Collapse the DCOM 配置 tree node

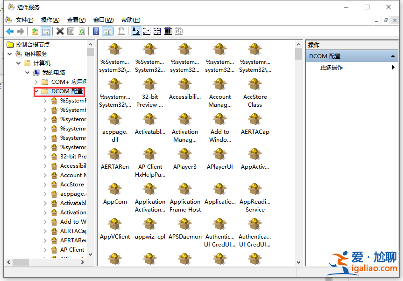[36, 91]
